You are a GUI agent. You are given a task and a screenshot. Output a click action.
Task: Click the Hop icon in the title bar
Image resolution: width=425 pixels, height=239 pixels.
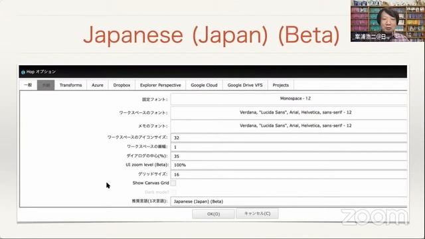(x=23, y=72)
